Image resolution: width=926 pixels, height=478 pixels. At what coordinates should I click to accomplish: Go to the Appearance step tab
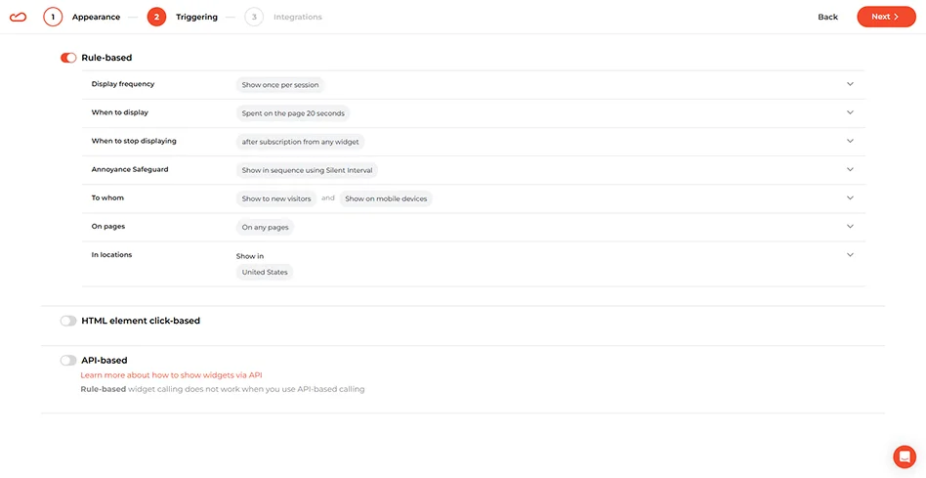96,17
